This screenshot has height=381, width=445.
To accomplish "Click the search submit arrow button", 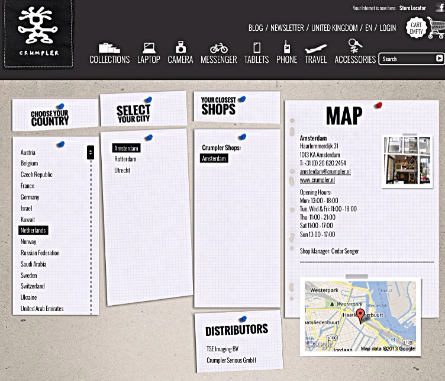I will point(439,59).
